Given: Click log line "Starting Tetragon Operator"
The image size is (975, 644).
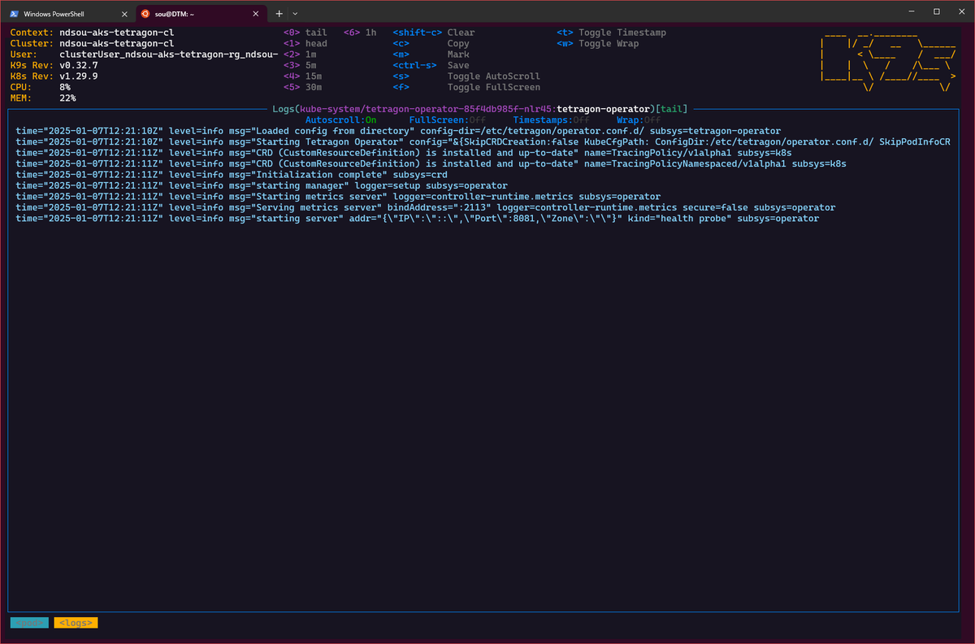Looking at the screenshot, I should tap(483, 141).
